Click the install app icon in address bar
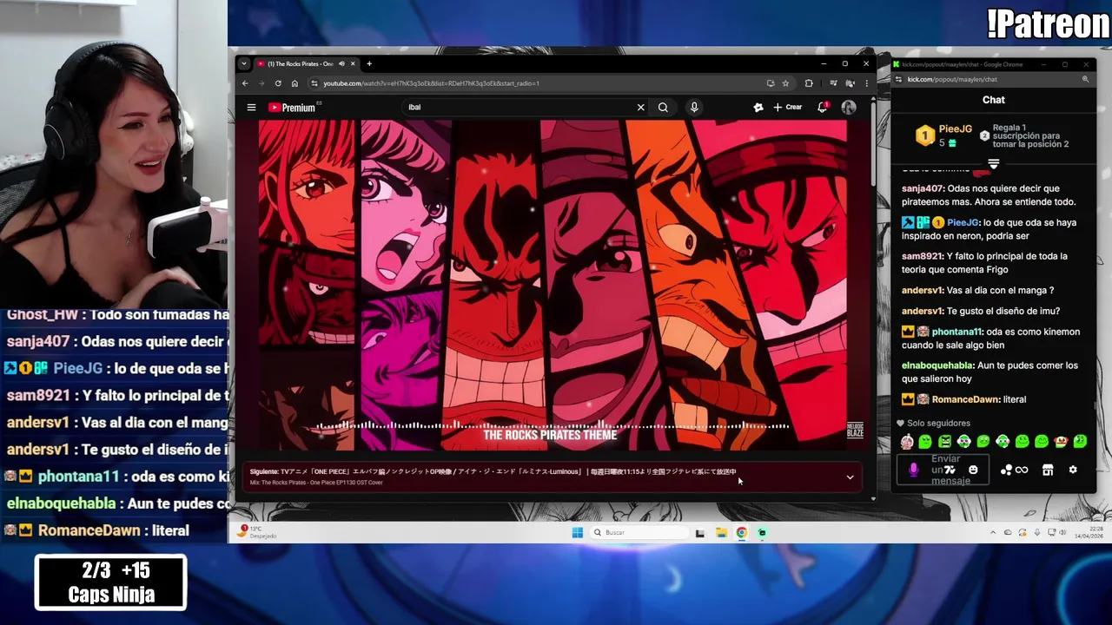This screenshot has height=625, width=1112. click(x=771, y=83)
